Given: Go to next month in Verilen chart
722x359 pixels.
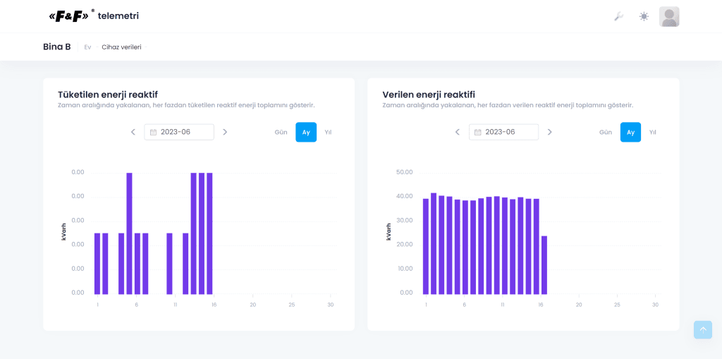Looking at the screenshot, I should point(549,132).
